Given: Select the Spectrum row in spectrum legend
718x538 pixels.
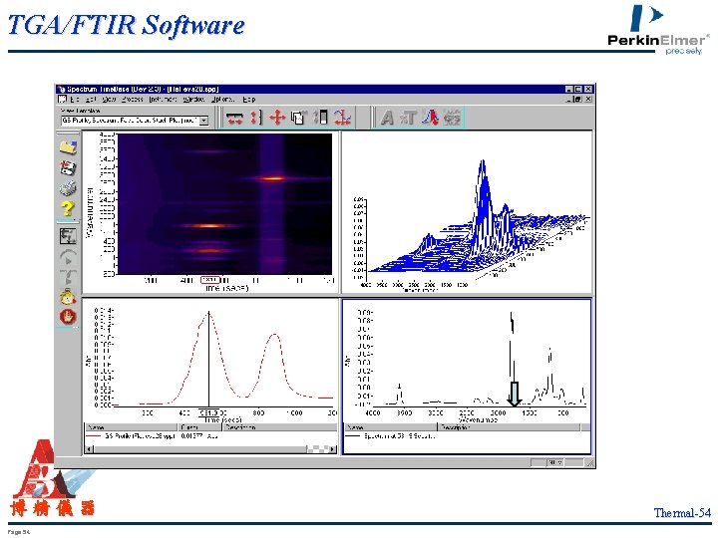Looking at the screenshot, I should (x=390, y=436).
